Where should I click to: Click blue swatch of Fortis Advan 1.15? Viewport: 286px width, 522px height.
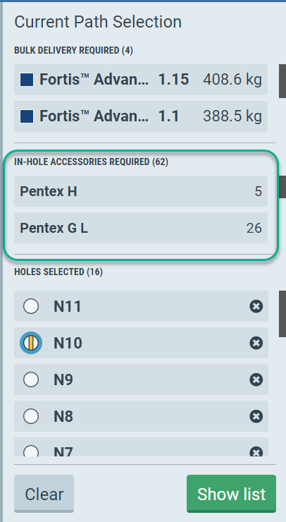pyautogui.click(x=27, y=80)
